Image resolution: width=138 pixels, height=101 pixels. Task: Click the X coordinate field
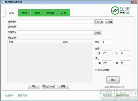(107, 53)
